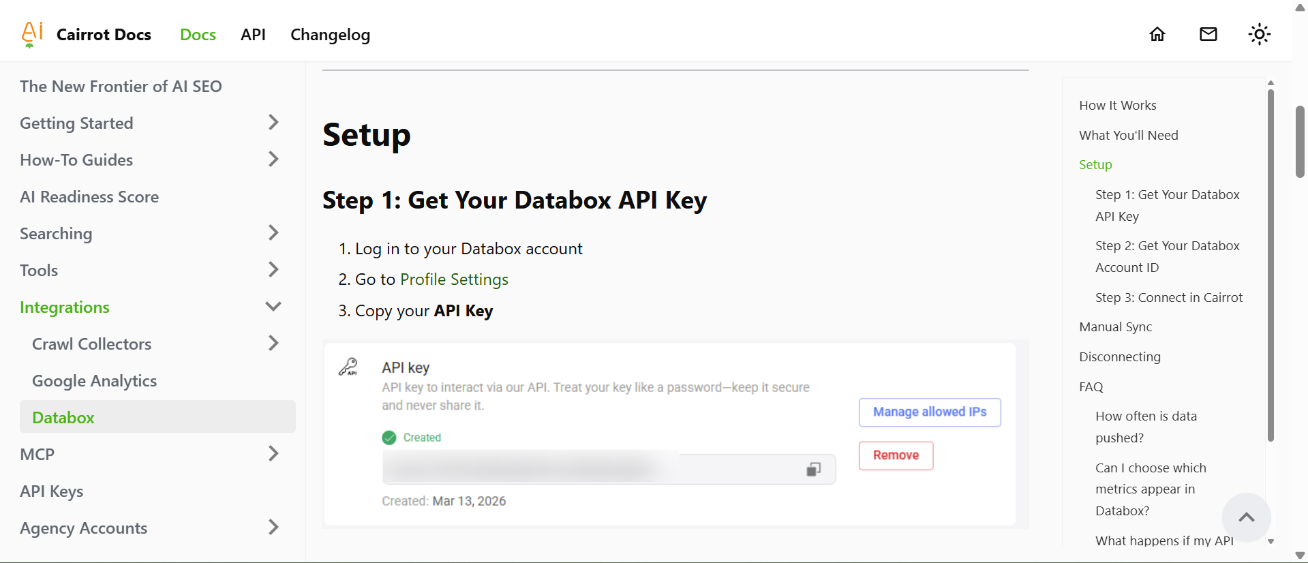Screen dimensions: 1308x563
Task: Expand the Crawl Collectors chevron
Action: 273,344
